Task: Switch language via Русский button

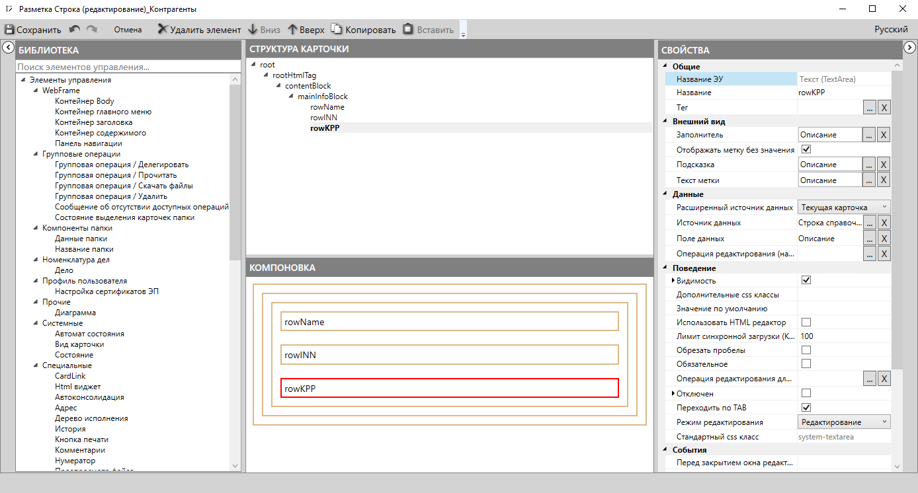Action: pos(891,30)
